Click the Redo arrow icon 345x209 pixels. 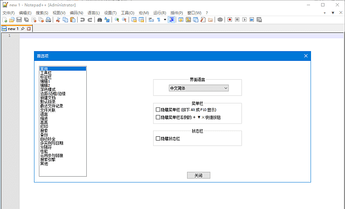pos(90,20)
